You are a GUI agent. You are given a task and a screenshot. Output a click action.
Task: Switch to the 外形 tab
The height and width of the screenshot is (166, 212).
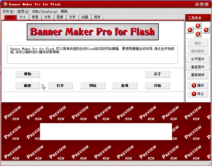[47, 17]
